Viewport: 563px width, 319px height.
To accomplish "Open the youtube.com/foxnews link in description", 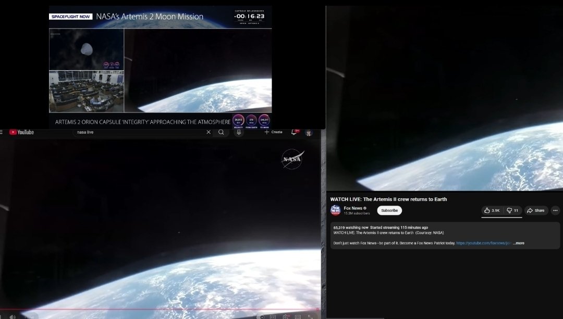I will coord(484,243).
